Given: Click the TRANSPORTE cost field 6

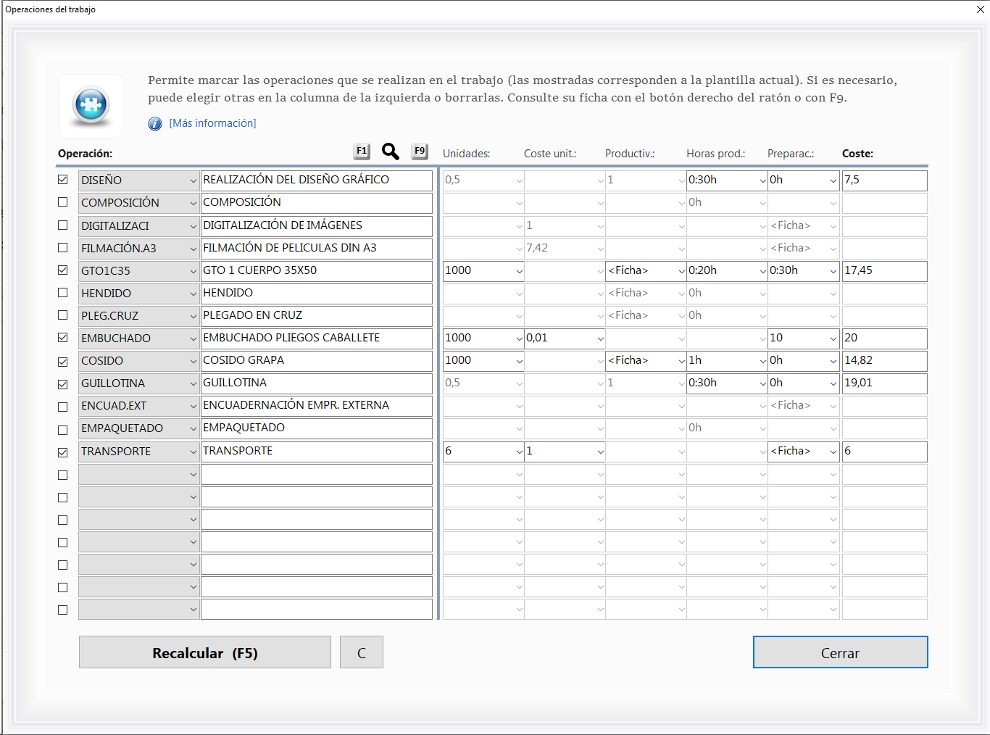Looking at the screenshot, I should (x=885, y=452).
